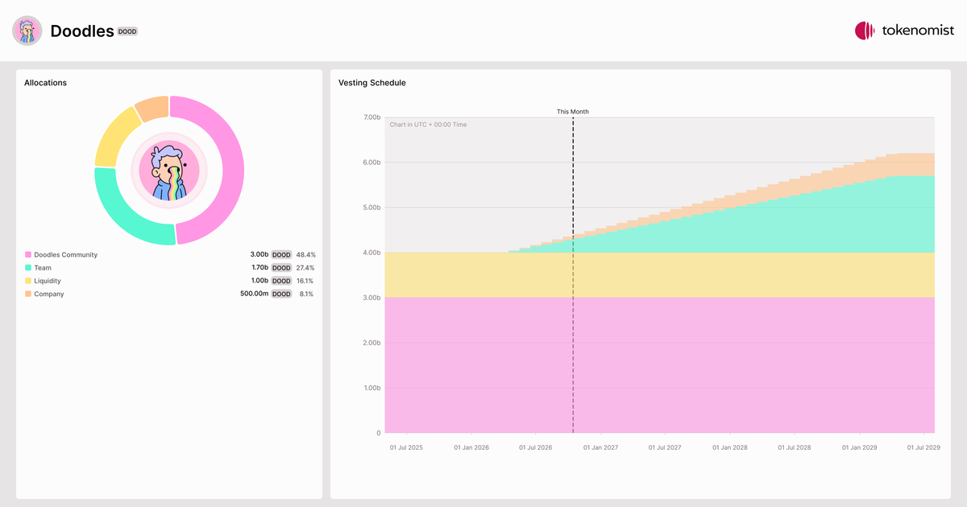Click the 8.1% percentage

click(x=306, y=295)
